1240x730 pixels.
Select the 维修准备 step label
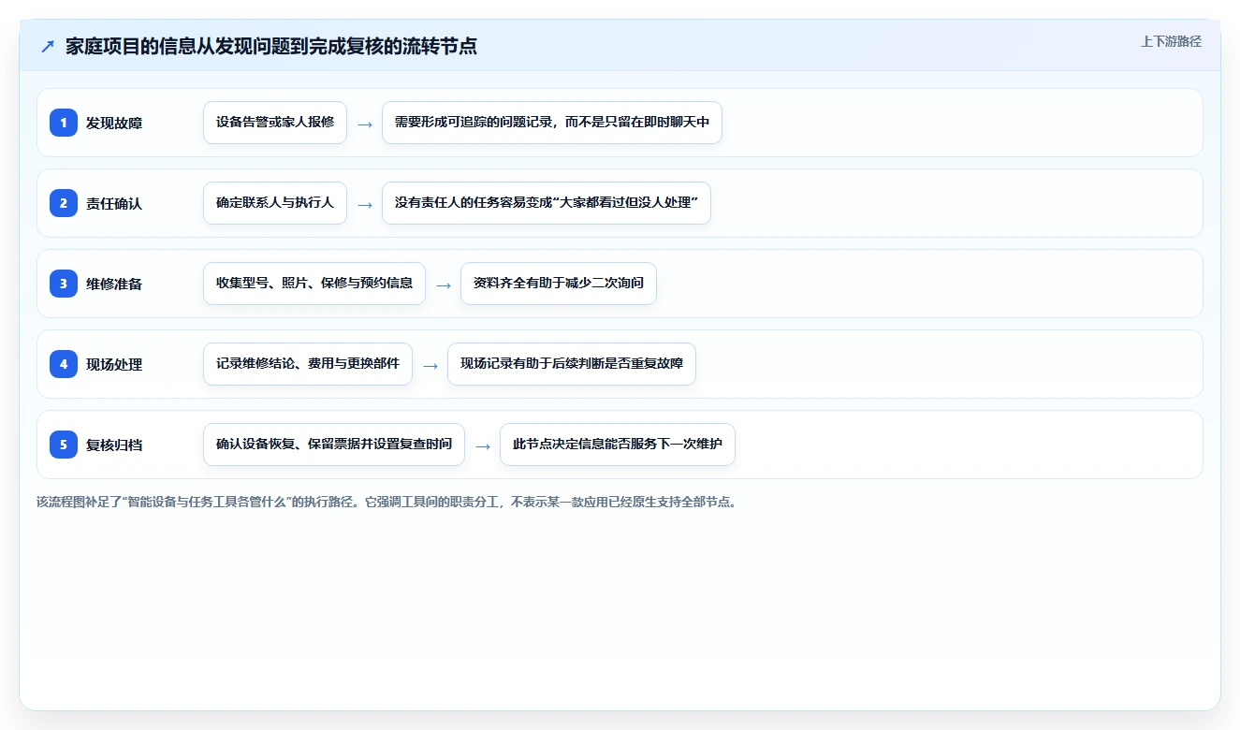pyautogui.click(x=114, y=284)
